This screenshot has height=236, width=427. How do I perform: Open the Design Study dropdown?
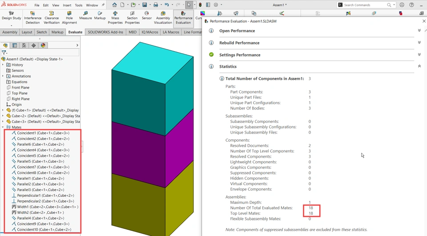click(x=11, y=25)
